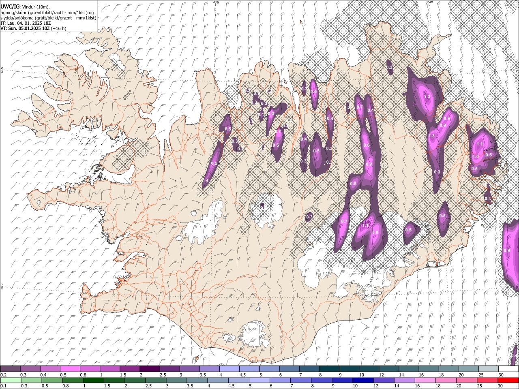Viewport: 519px width, 389px height.
Task: Select the grey-green 3 rain legend swatch
Action: tap(176, 380)
